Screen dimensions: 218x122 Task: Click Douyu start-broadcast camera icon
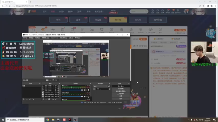162,11
